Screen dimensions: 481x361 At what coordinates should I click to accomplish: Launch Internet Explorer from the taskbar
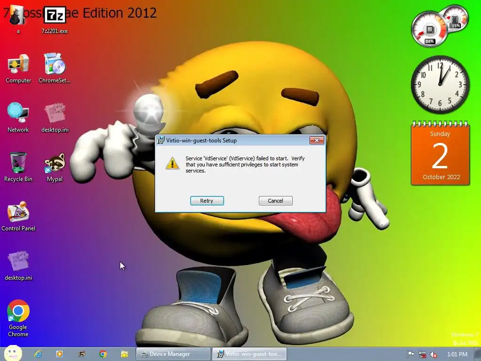(38, 354)
